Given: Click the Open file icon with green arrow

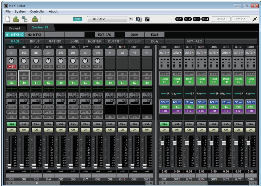Looking at the screenshot, I should (x=16, y=19).
